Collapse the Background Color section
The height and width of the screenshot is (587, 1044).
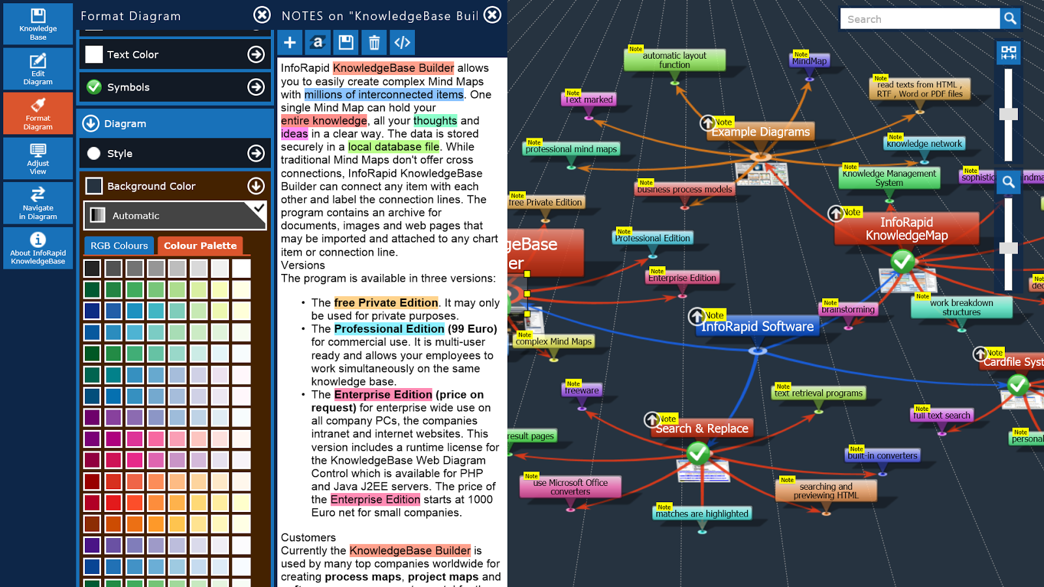pos(254,186)
